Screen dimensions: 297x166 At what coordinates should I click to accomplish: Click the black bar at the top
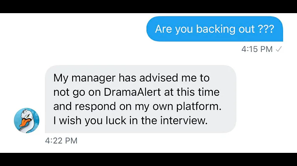point(148,6)
